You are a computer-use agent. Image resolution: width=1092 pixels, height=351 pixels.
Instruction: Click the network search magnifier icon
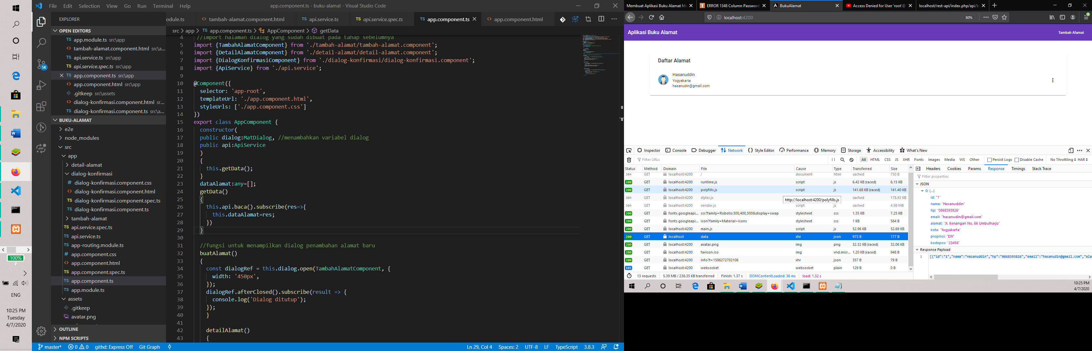point(842,160)
